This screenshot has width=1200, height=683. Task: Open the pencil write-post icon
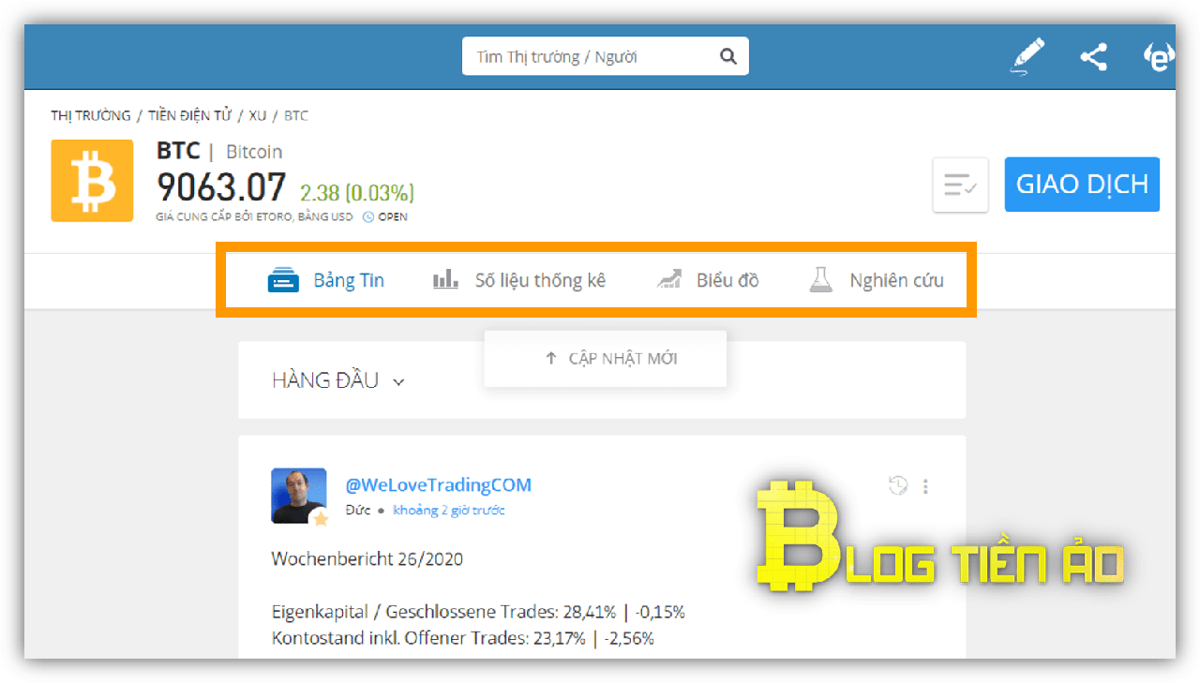pos(1028,56)
